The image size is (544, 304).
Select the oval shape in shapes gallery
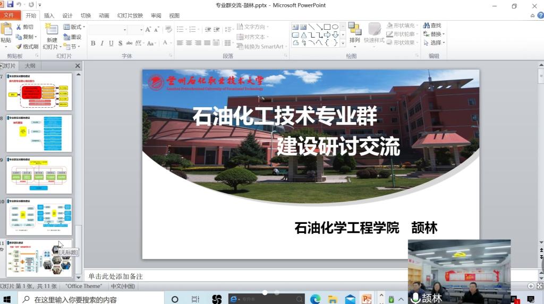click(335, 27)
